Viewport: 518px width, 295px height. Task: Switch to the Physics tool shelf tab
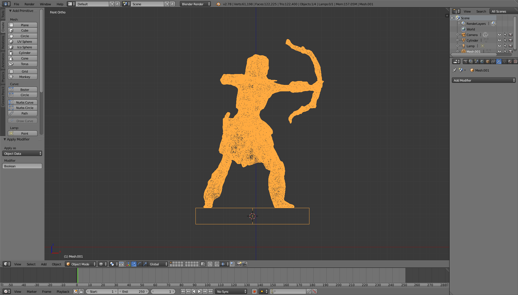click(x=3, y=77)
